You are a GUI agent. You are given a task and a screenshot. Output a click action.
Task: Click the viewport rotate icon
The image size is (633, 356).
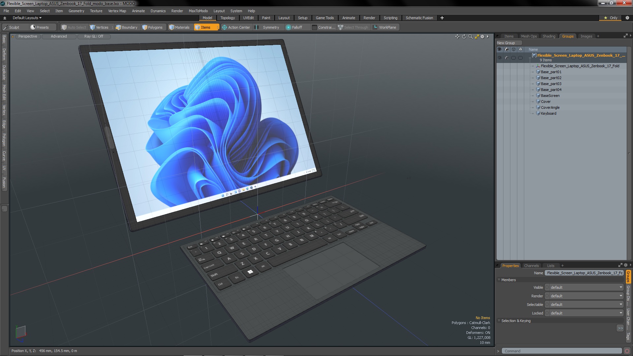[x=464, y=37]
